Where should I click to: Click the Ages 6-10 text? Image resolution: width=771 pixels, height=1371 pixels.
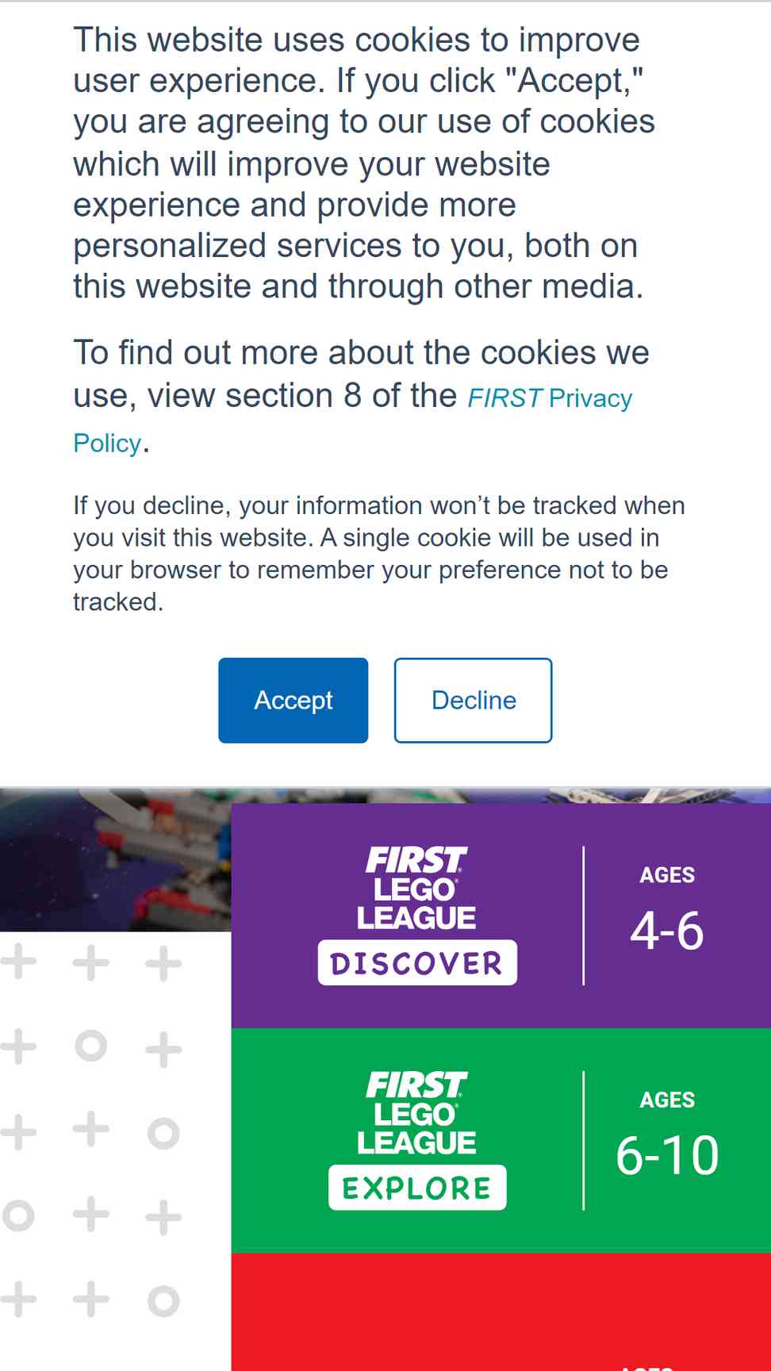(667, 1135)
